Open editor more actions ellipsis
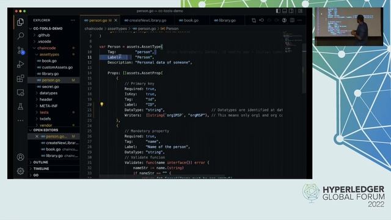This screenshot has width=391, height=220. point(299,20)
